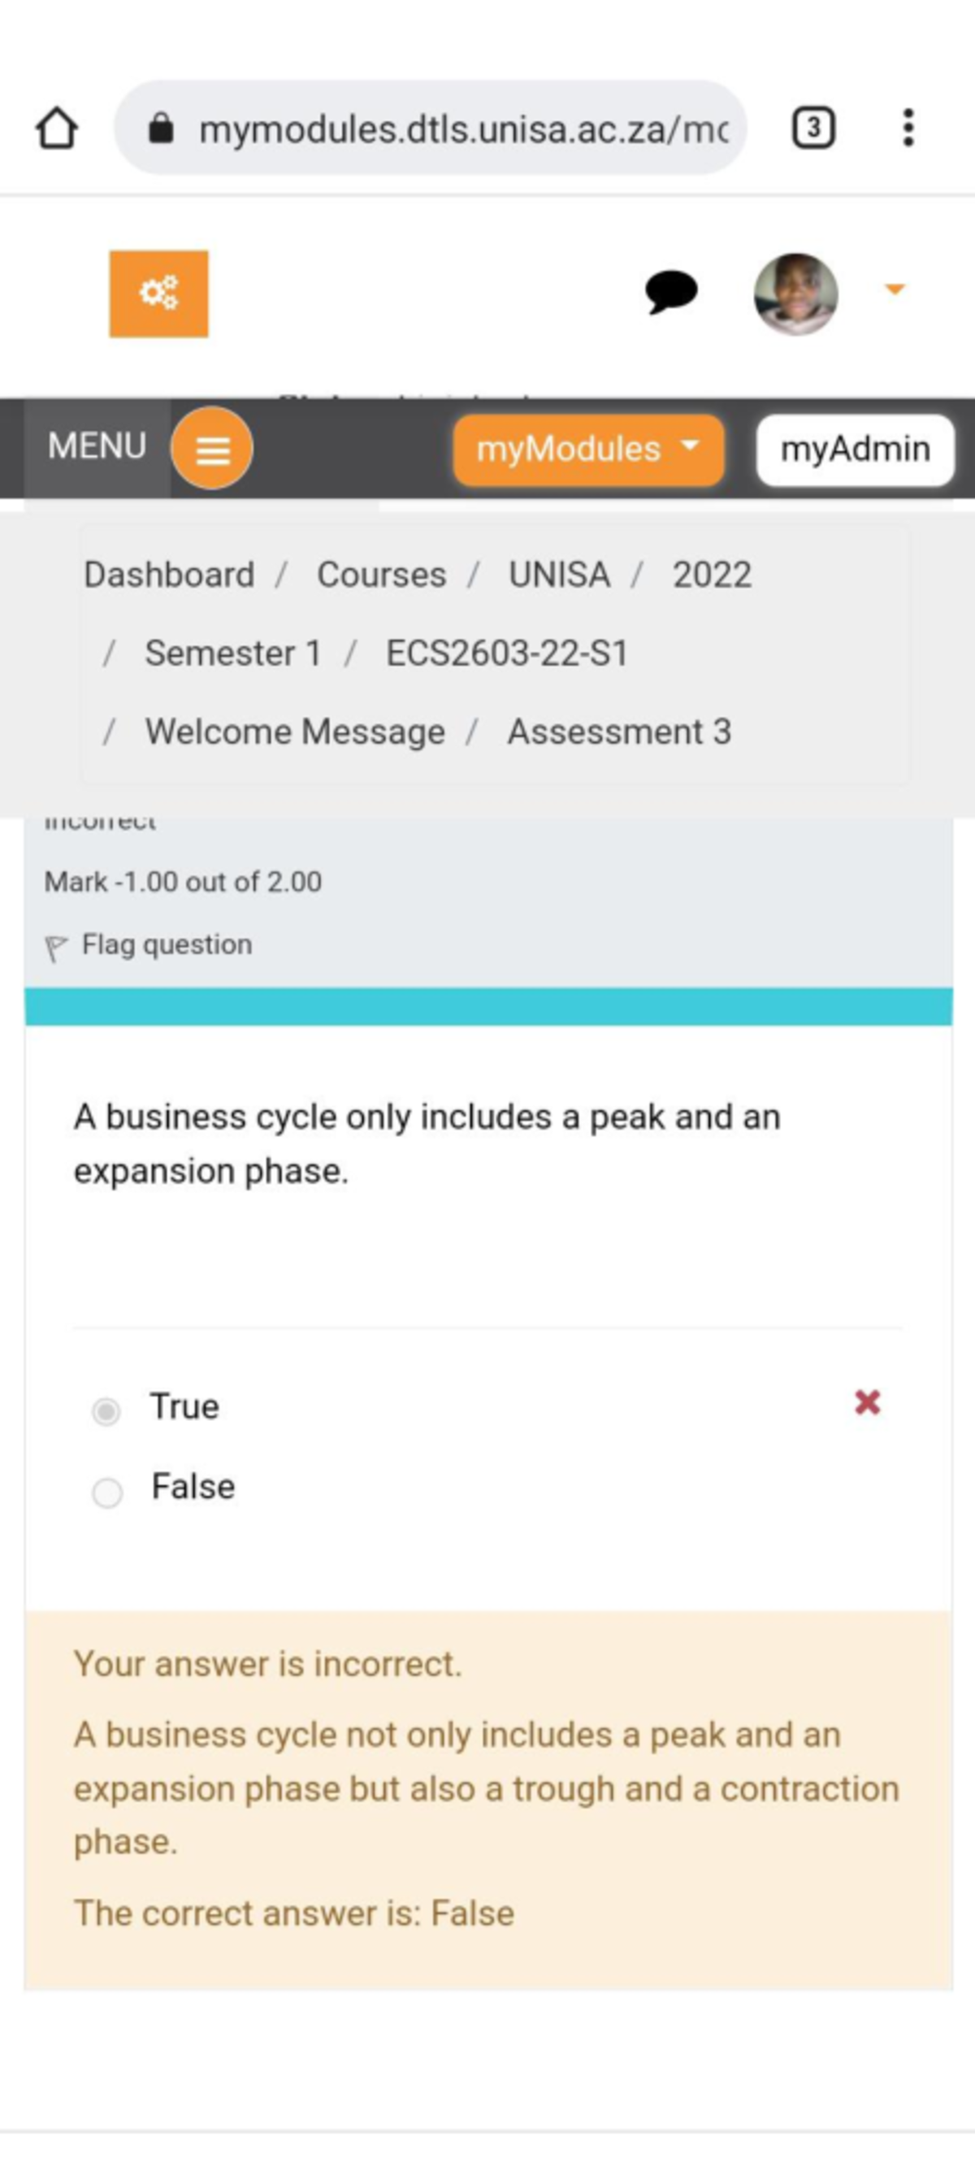Viewport: 975px width, 2168px height.
Task: Open the browser tab switcher showing 3
Action: click(x=812, y=128)
